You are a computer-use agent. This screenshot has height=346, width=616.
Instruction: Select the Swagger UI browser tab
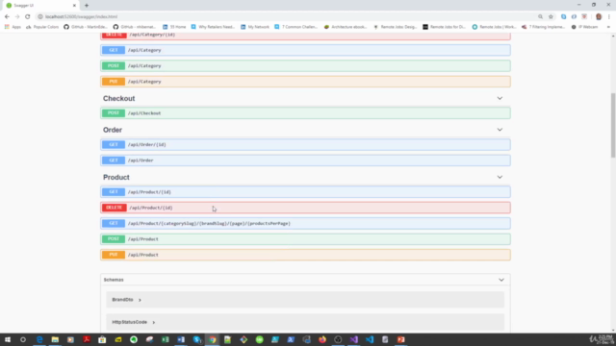coord(39,6)
